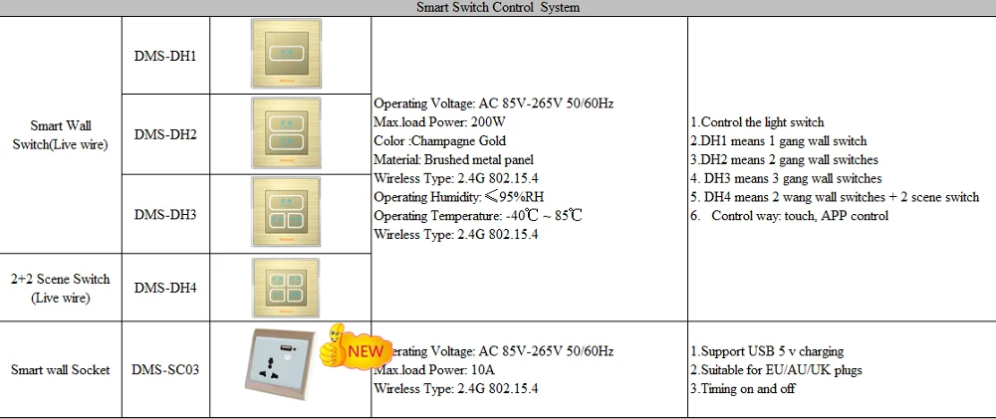Image resolution: width=996 pixels, height=419 pixels.
Task: Click '2.DH1 means 1 gang wall switch'
Action: point(779,141)
